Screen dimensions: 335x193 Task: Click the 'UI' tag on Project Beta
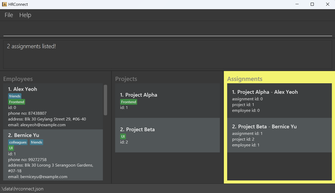pos(123,136)
